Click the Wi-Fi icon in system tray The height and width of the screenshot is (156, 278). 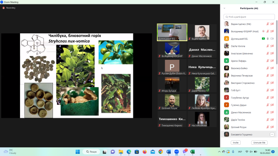coord(247,152)
